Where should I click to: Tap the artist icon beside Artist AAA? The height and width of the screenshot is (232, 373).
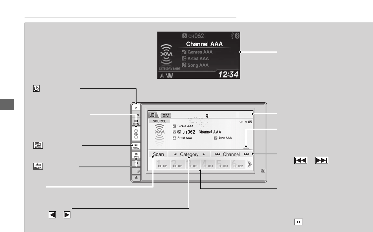[x=174, y=138]
